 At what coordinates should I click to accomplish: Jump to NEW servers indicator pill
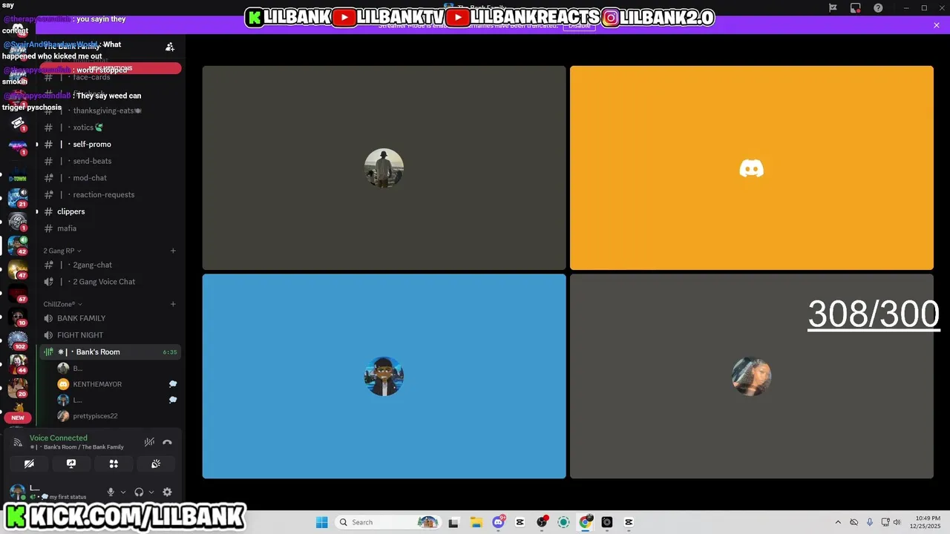[18, 418]
